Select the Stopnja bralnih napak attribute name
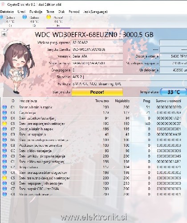The height and width of the screenshot is (223, 187). (36, 107)
